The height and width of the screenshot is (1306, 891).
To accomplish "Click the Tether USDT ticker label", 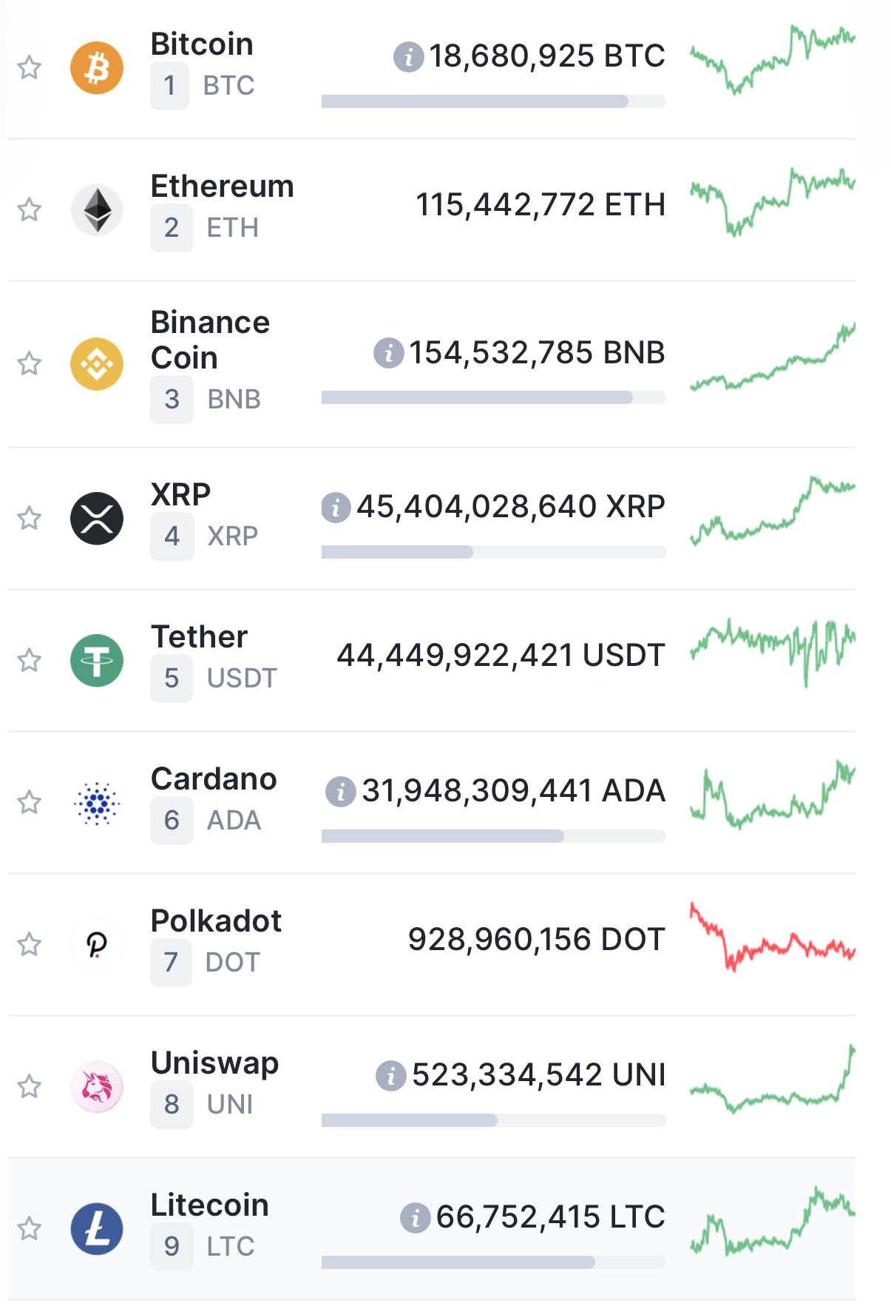I will tap(242, 678).
